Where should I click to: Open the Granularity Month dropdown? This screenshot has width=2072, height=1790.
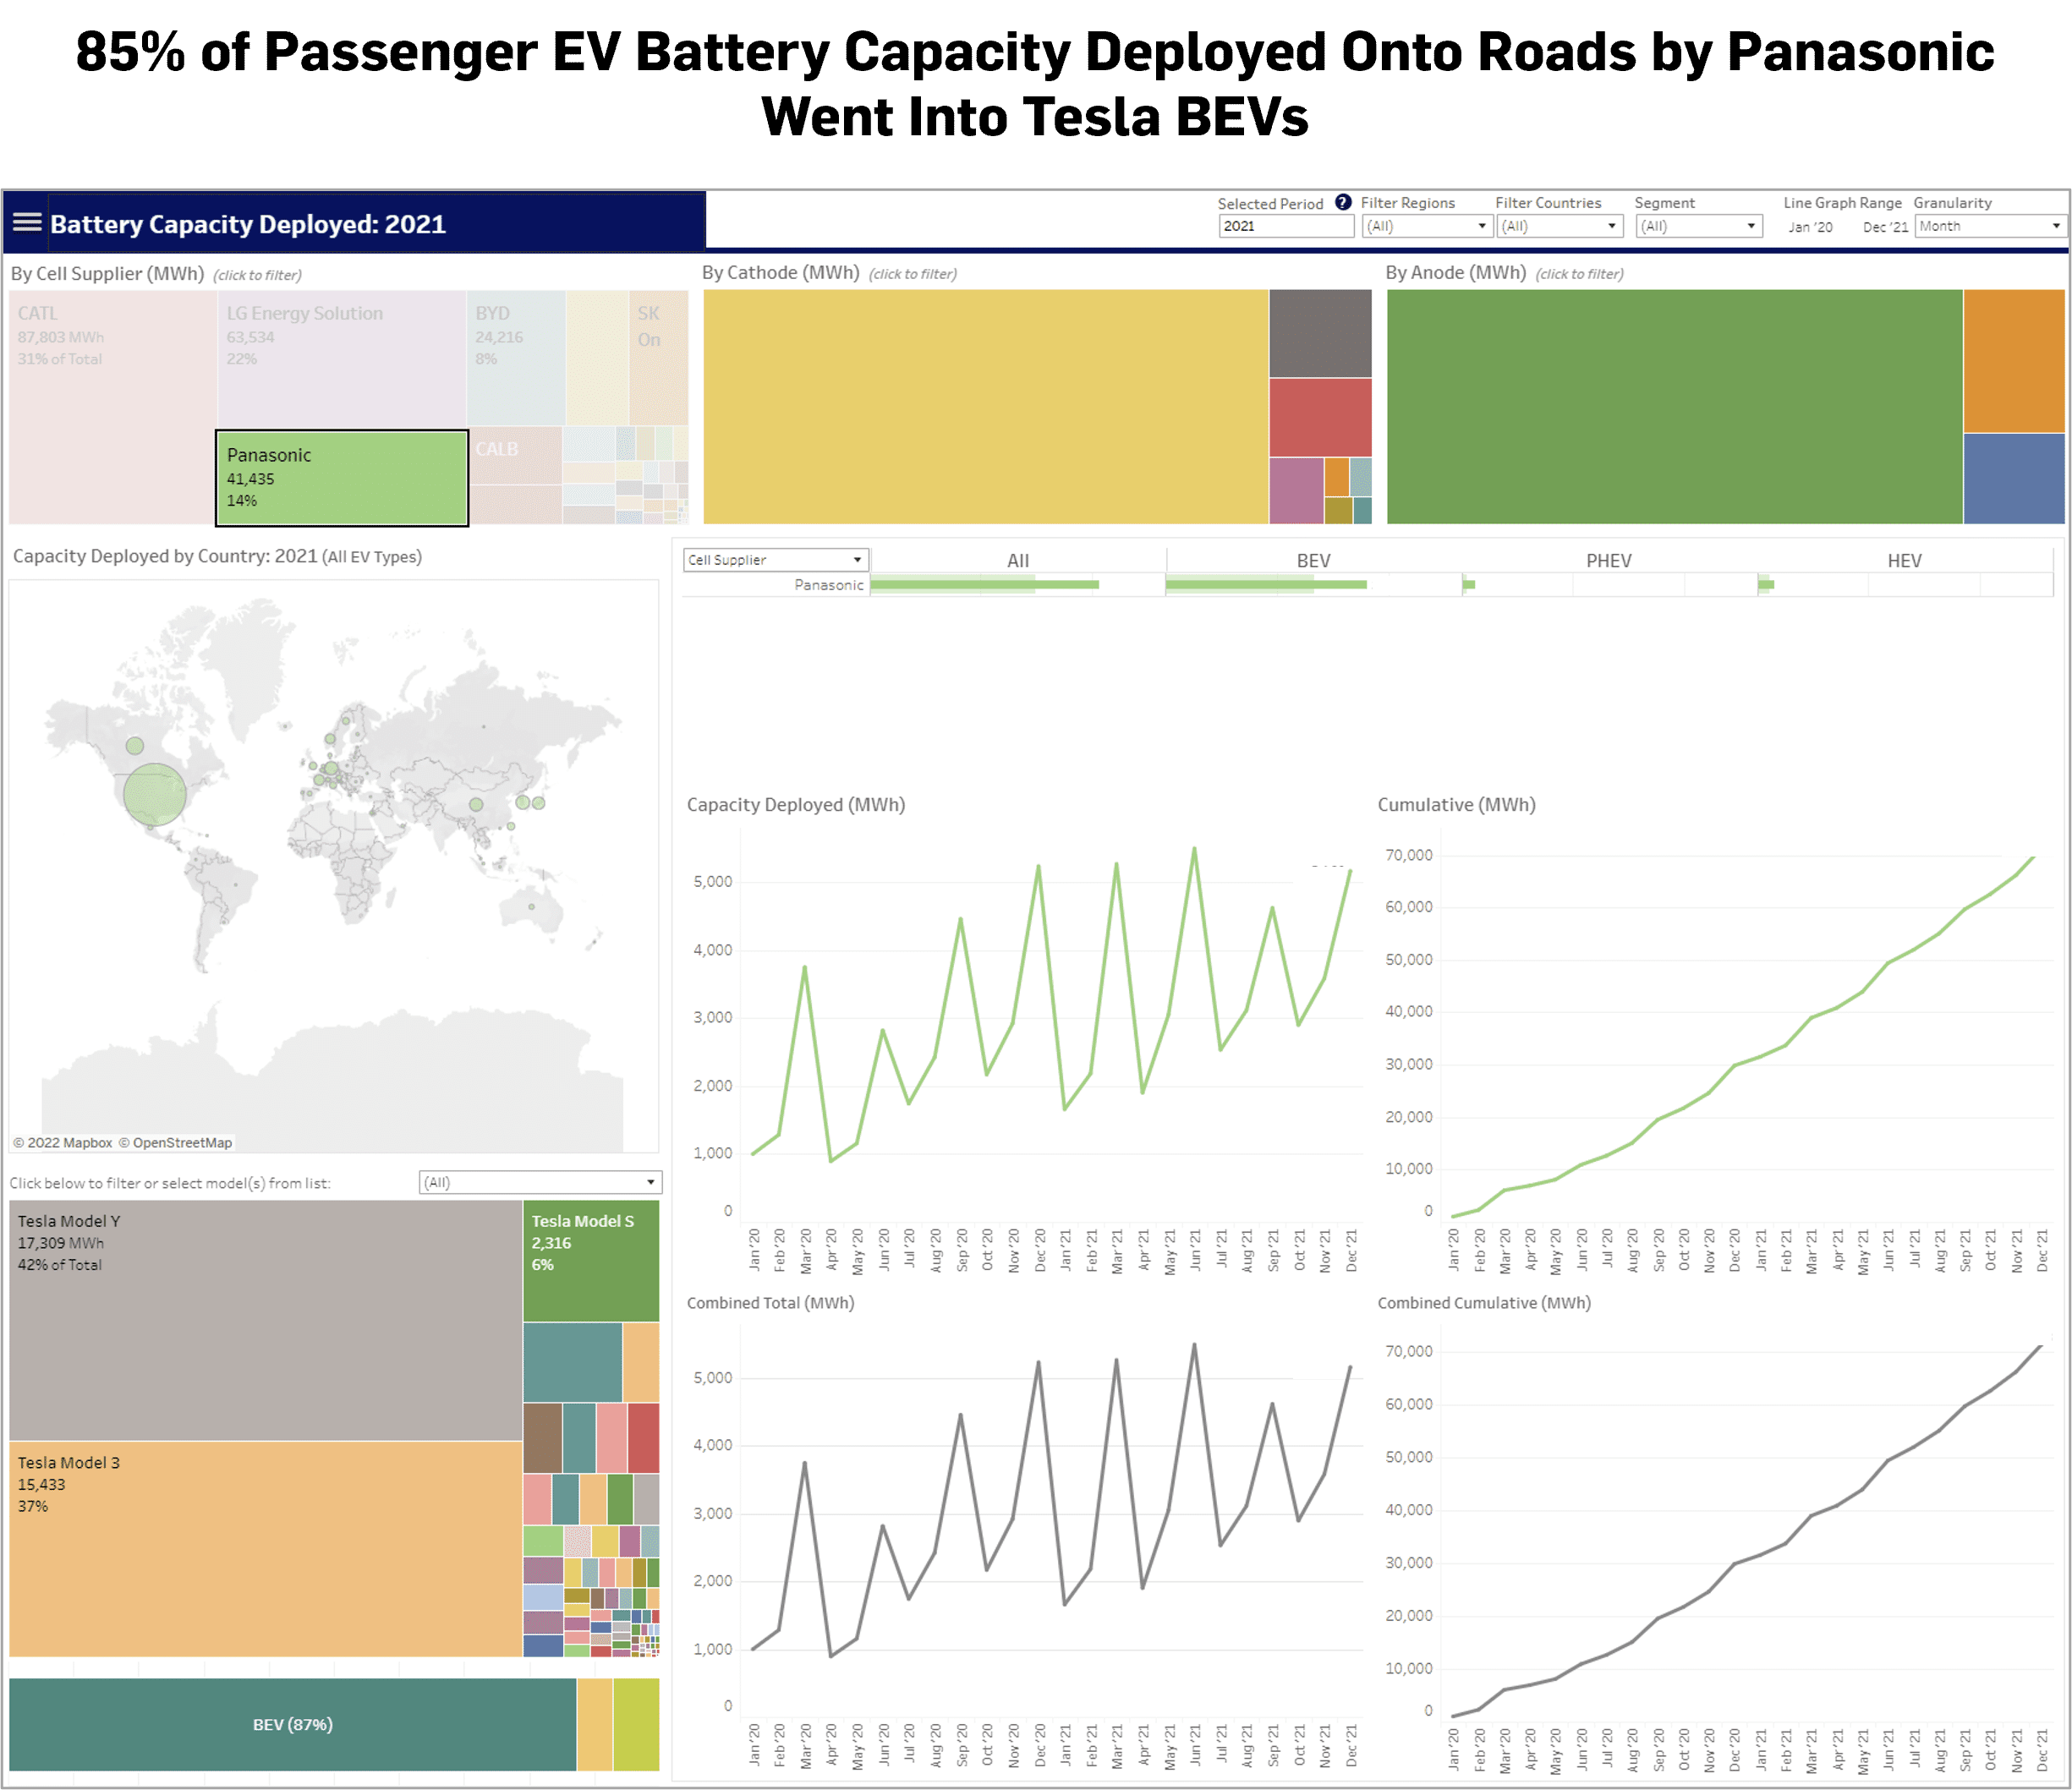1989,226
